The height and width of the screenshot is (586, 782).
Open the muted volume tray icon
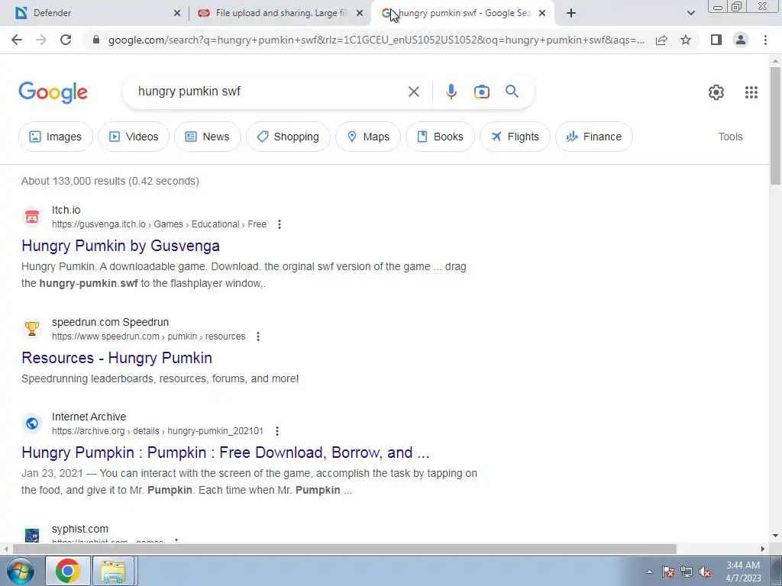(x=705, y=572)
